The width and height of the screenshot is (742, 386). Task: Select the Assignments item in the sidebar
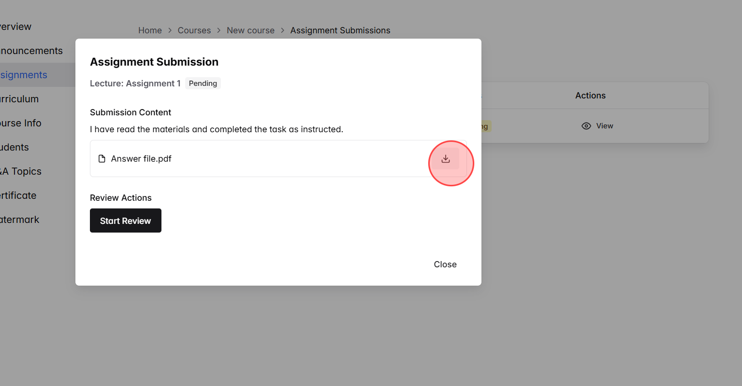click(x=24, y=75)
